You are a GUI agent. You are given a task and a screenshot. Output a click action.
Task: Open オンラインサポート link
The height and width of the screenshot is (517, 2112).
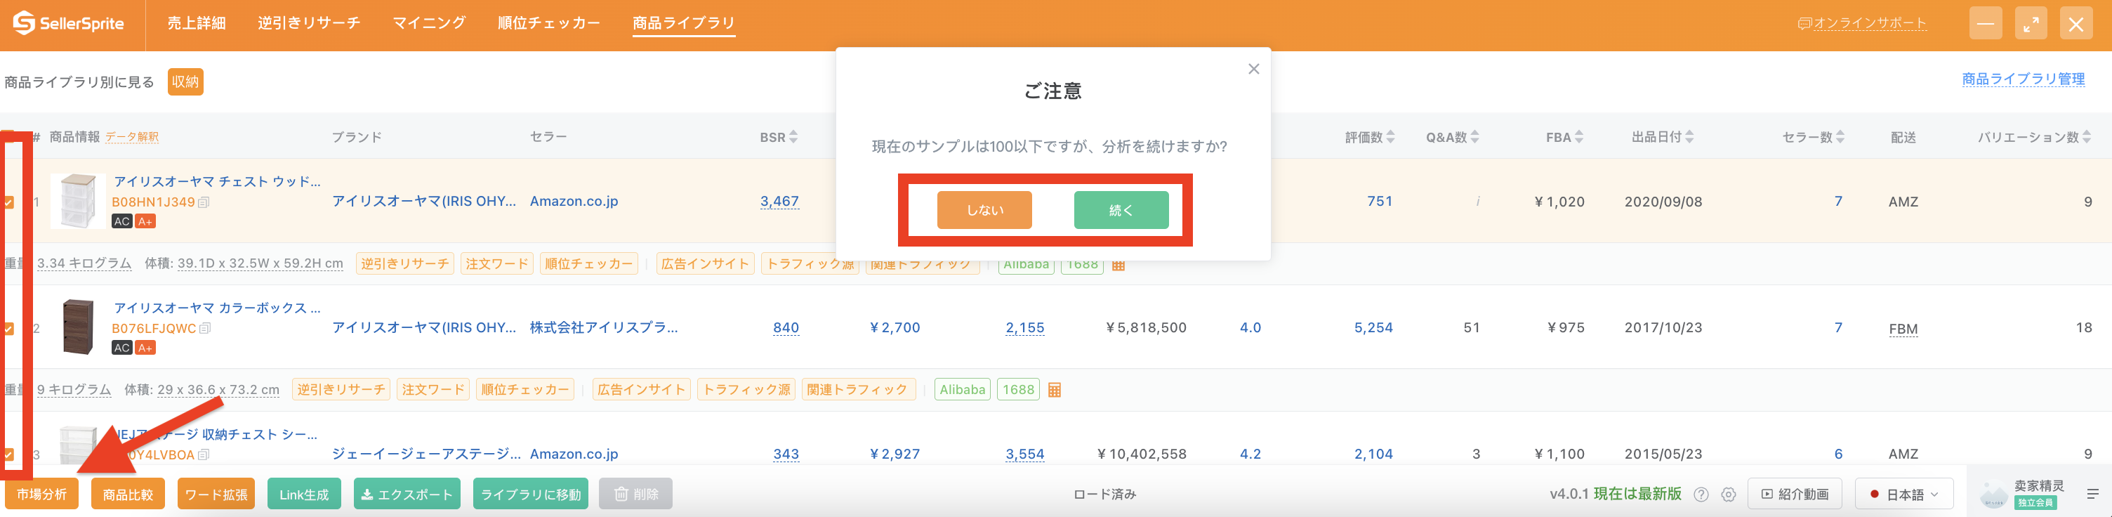1862,23
